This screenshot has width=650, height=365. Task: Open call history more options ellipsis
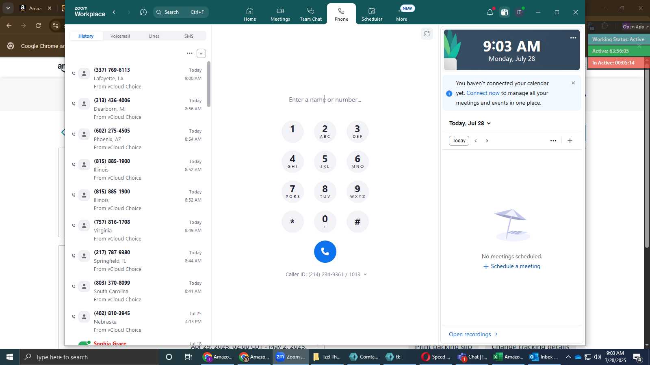click(x=190, y=53)
